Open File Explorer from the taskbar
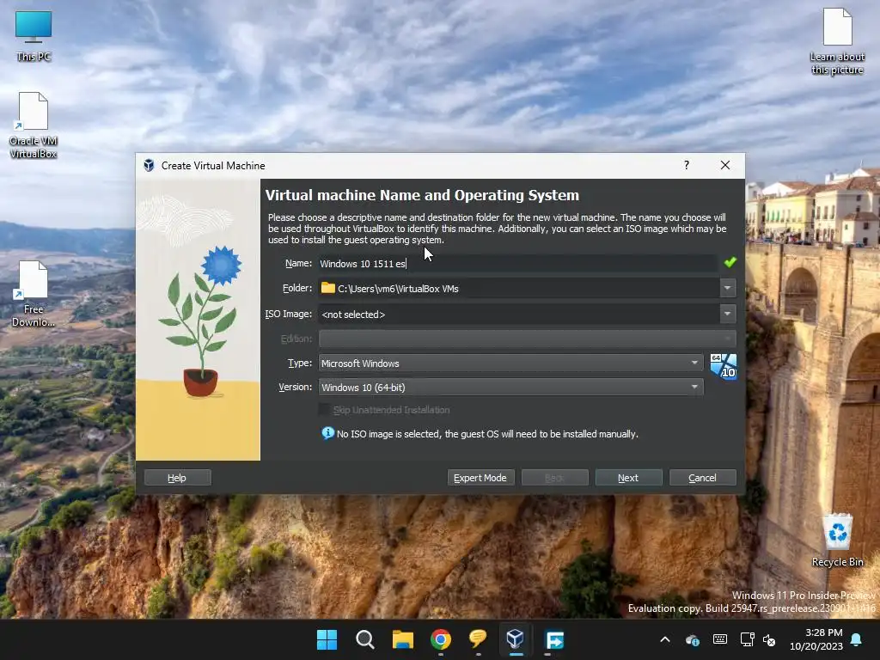Screen dimensions: 880x660 pyautogui.click(x=402, y=639)
